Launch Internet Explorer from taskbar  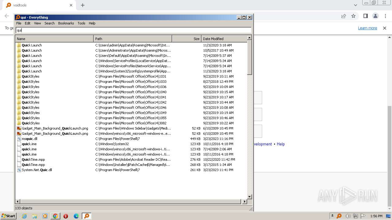coord(24,216)
